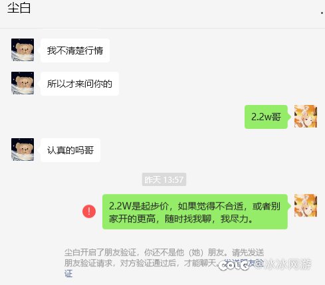Screen dimensions: 325x285
Task: Select the "认真的吗哥" message bubble
Action: coord(70,150)
